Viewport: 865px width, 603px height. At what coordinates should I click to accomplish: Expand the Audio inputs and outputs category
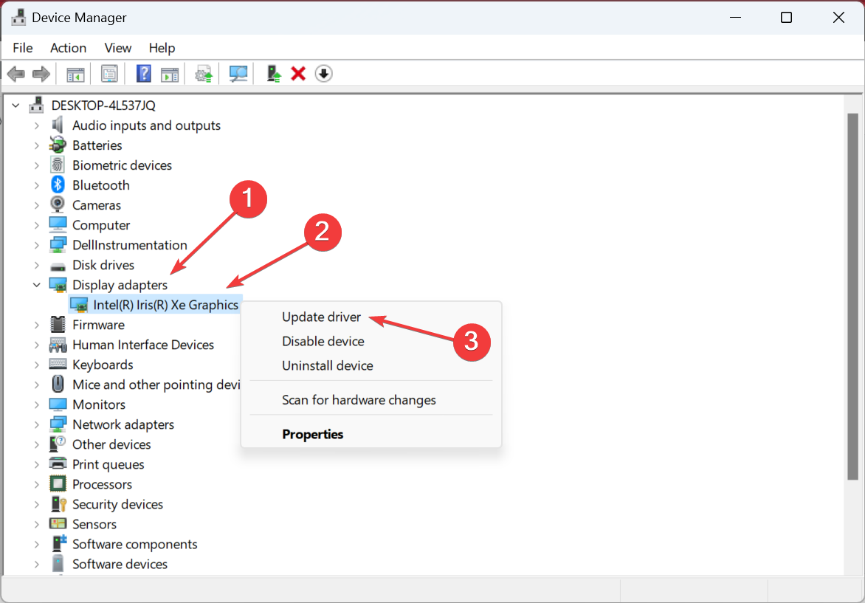click(36, 125)
